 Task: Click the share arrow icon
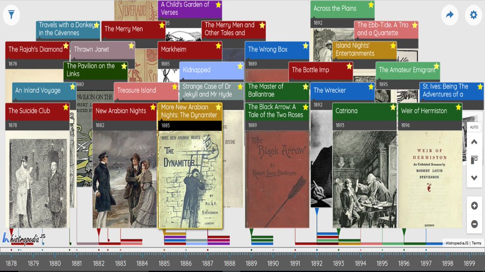[450, 15]
